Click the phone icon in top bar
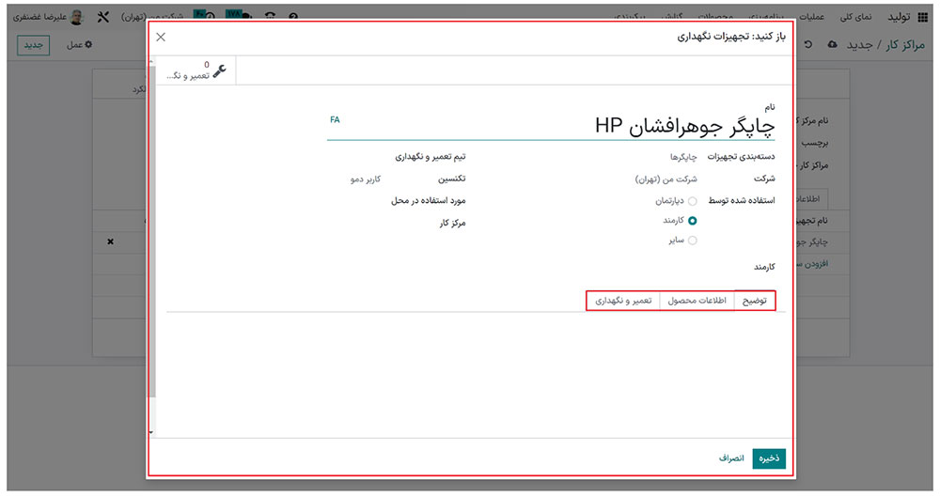This screenshot has width=940, height=497. [x=271, y=16]
